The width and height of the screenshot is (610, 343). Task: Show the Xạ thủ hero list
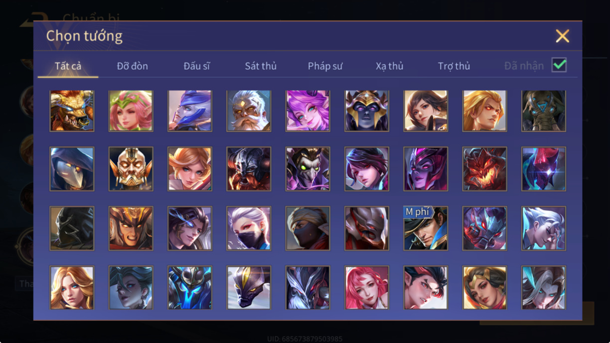click(x=389, y=66)
